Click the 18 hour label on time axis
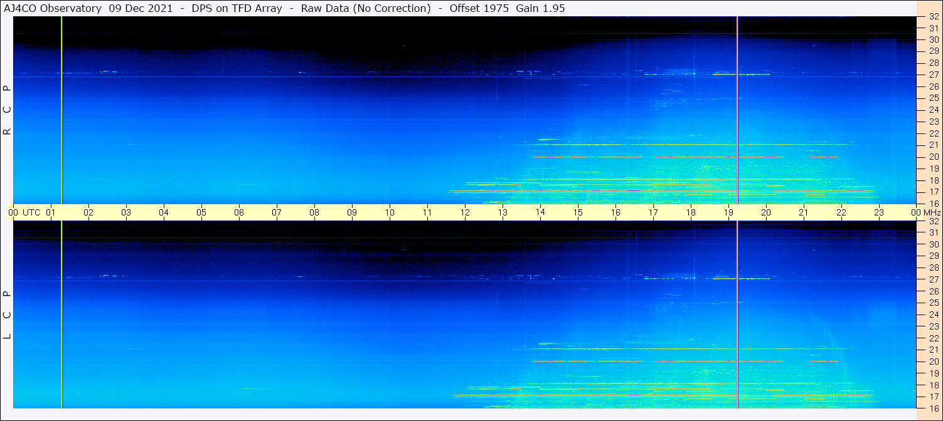This screenshot has height=421, width=943. click(691, 212)
